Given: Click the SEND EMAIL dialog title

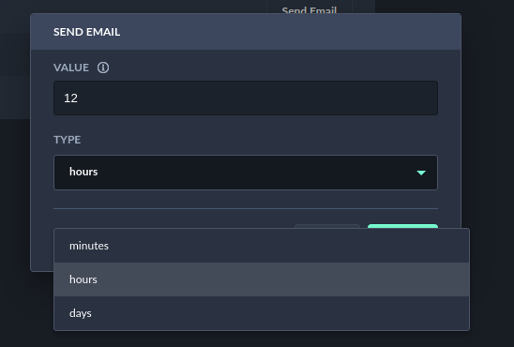Looking at the screenshot, I should (x=87, y=32).
